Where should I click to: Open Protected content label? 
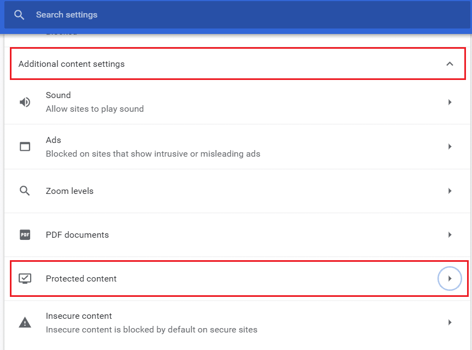tap(81, 279)
